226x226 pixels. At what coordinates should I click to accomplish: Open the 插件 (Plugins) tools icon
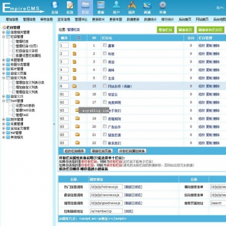click(x=132, y=7)
